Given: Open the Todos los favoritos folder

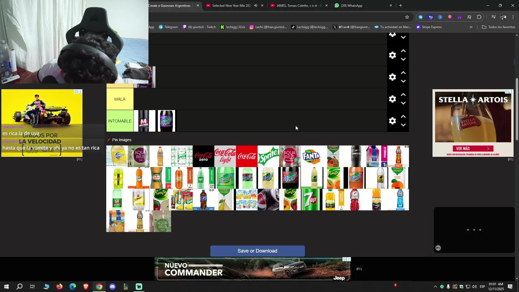Looking at the screenshot, I should [x=498, y=27].
